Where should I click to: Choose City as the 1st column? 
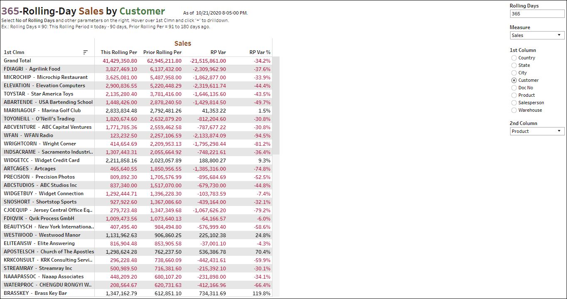tap(514, 73)
